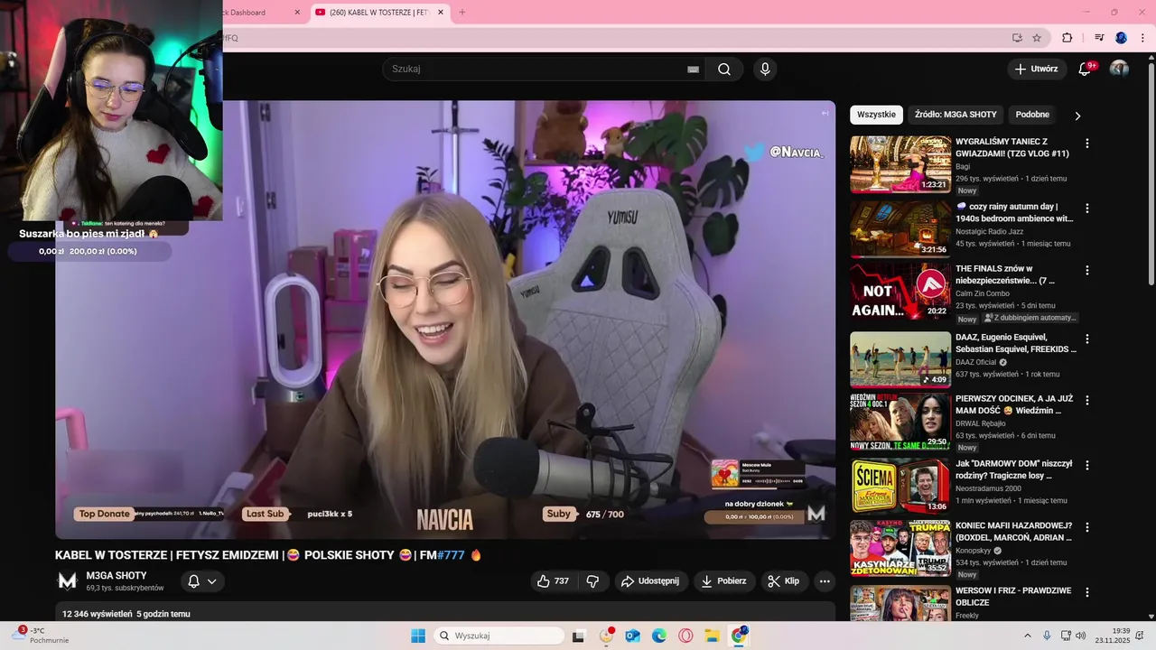This screenshot has width=1156, height=650.
Task: Open options for KONIEC MAFII HAZARDOWEJ video
Action: coord(1087,526)
